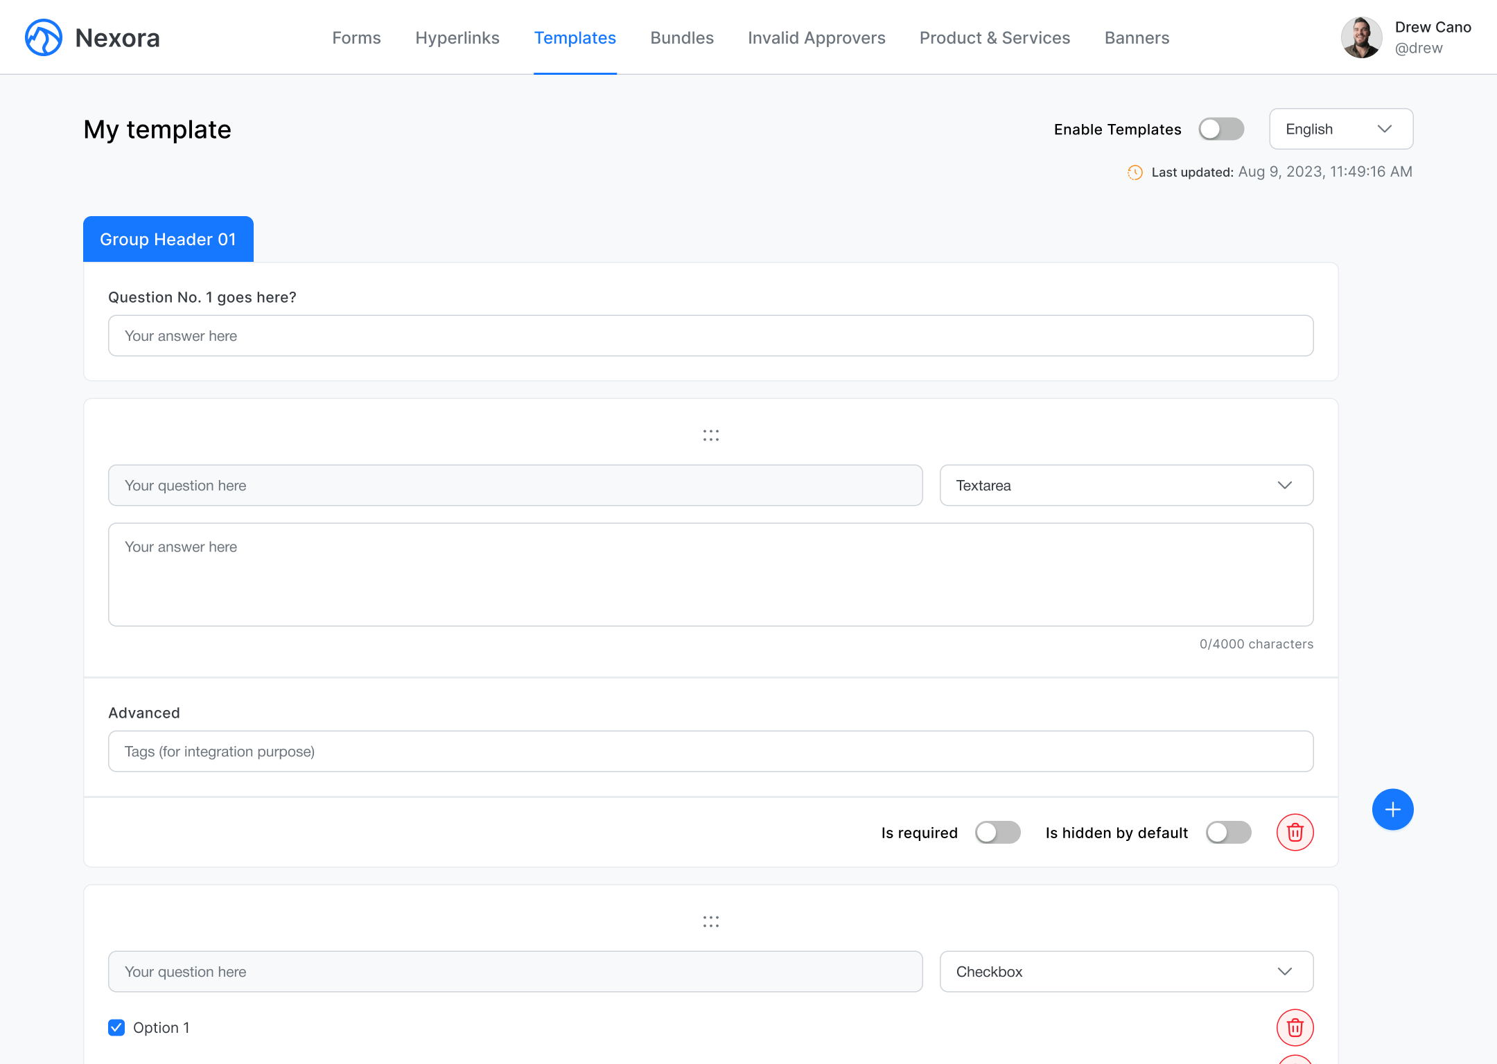Screen dimensions: 1497x1064
Task: Remove Option 1 via its trash icon
Action: tap(1295, 1028)
